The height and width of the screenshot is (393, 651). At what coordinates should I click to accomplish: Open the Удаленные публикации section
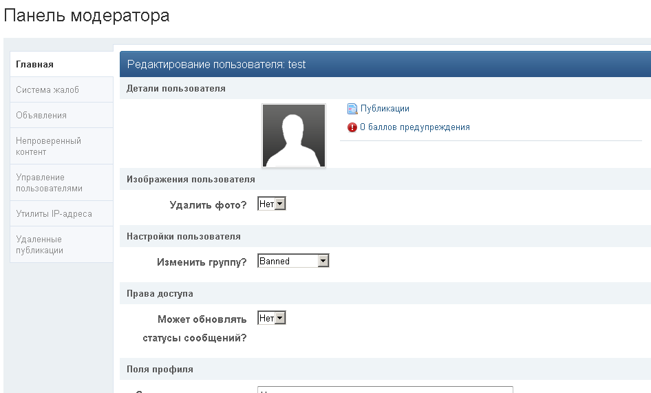pos(39,244)
